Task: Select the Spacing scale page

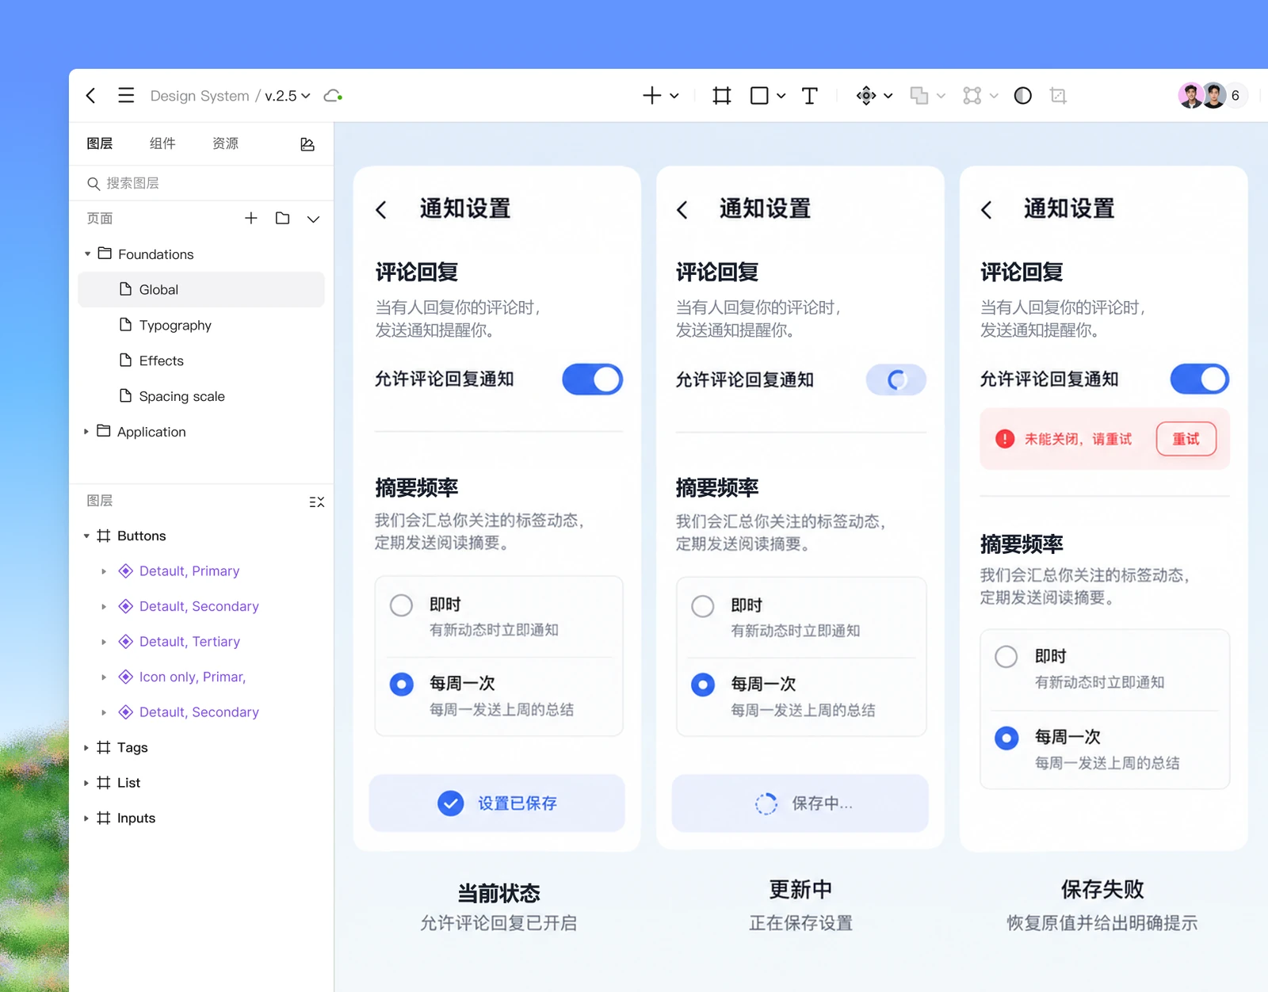Action: click(x=201, y=396)
